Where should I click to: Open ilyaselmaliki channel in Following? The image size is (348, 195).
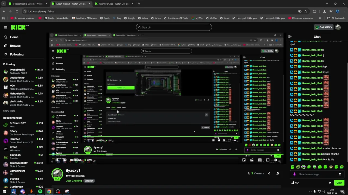tap(23, 71)
